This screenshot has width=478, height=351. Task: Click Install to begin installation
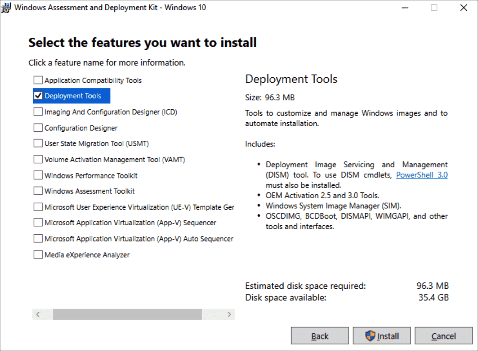tap(382, 336)
